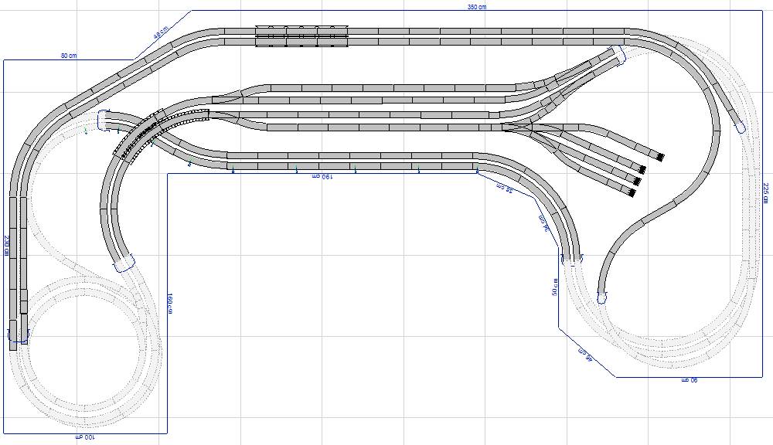Click the 100 cm dimension label
Viewport: 773px width, 445px height.
pyautogui.click(x=84, y=437)
